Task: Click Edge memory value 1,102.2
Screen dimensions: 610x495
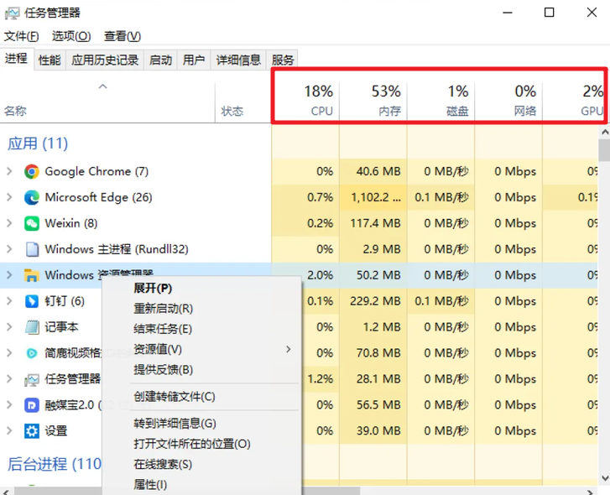Action: 375,197
